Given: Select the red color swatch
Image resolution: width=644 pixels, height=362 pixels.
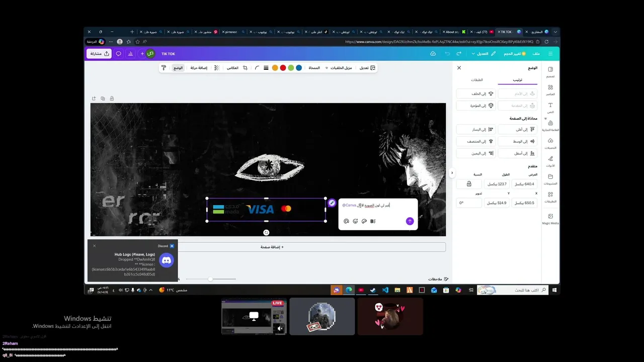Looking at the screenshot, I should point(283,68).
